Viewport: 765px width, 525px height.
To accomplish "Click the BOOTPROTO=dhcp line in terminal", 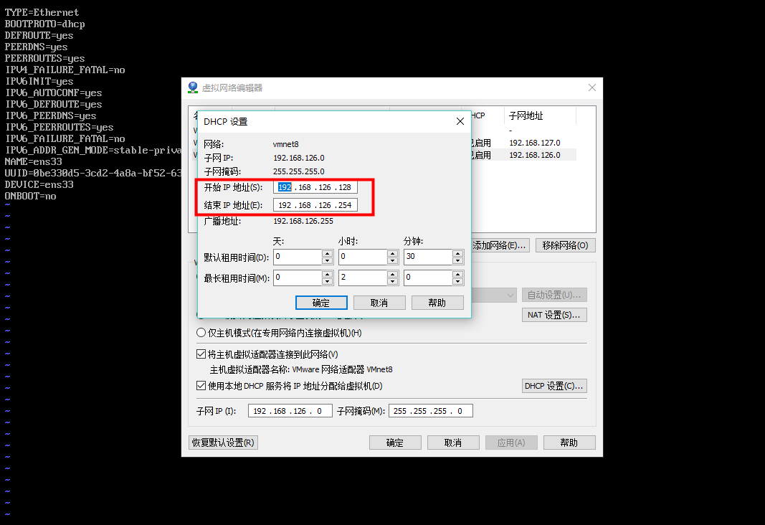I will (x=45, y=24).
